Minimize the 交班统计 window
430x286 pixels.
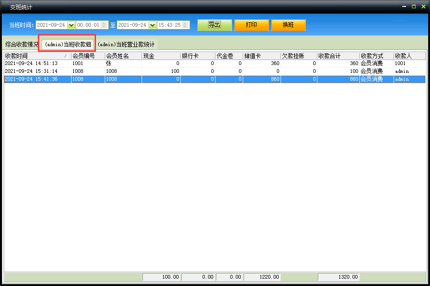click(x=404, y=6)
